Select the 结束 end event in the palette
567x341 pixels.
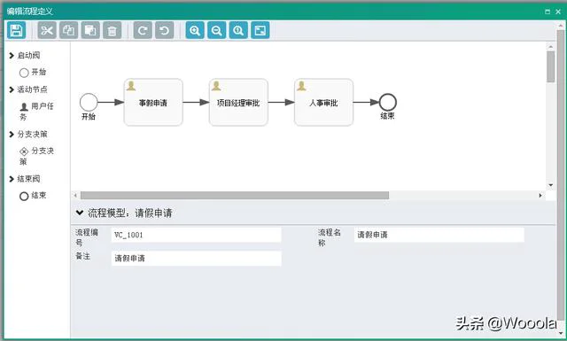33,196
